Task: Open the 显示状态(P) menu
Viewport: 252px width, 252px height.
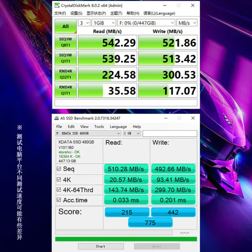Action: pyautogui.click(x=96, y=13)
